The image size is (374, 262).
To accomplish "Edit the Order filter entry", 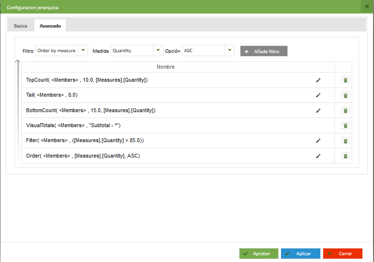I will pyautogui.click(x=318, y=156).
